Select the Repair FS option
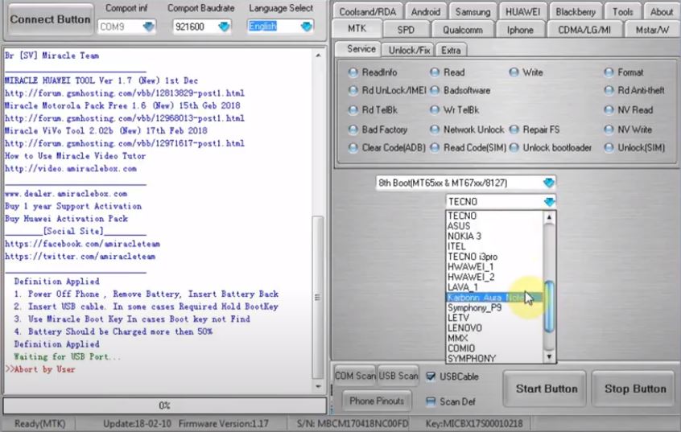Image resolution: width=681 pixels, height=432 pixels. point(514,130)
